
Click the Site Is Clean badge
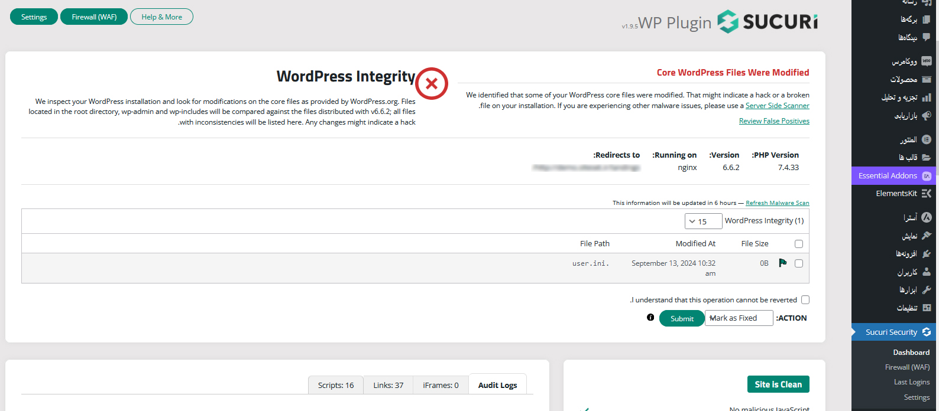coord(778,384)
